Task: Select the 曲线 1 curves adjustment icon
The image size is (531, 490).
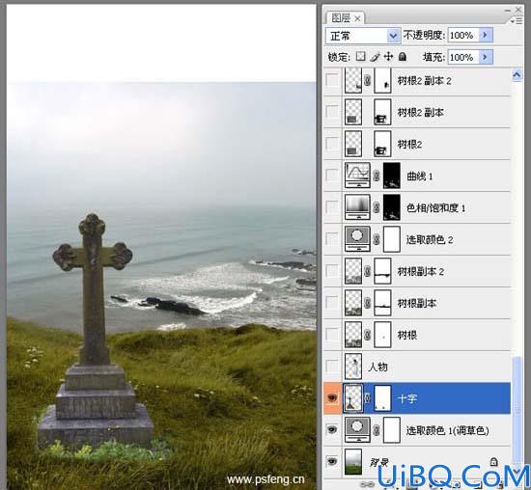Action: pos(357,176)
